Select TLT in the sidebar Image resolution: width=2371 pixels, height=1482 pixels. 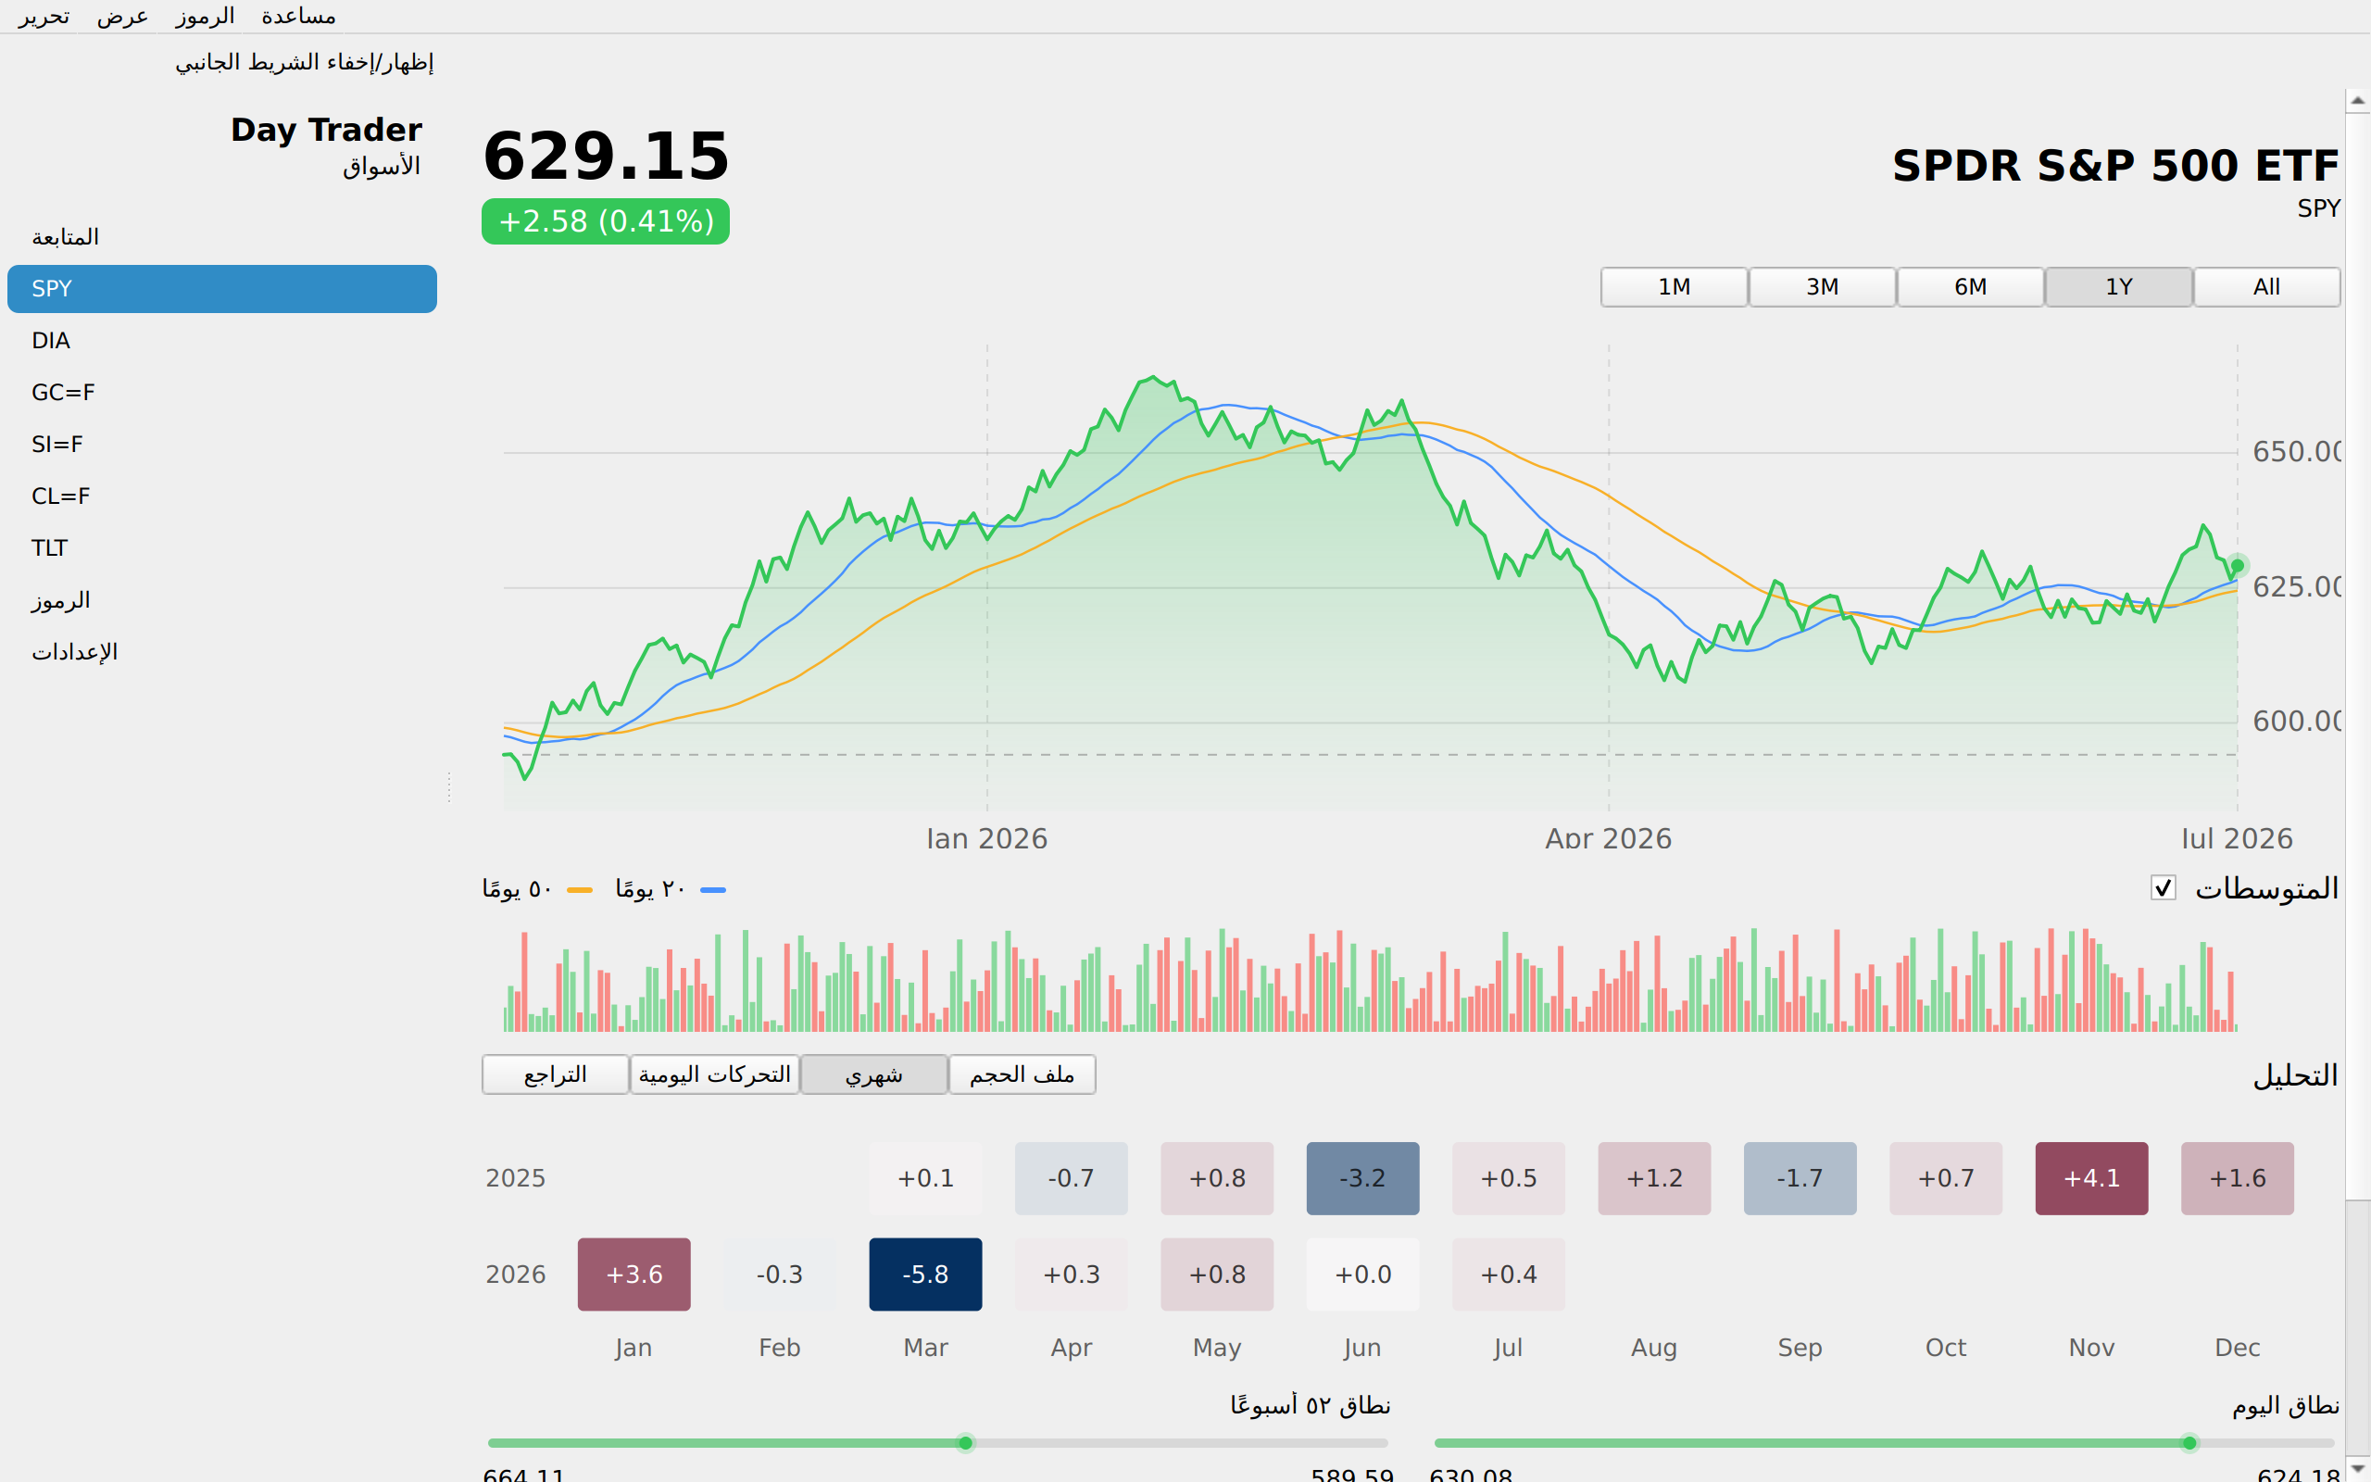[222, 549]
